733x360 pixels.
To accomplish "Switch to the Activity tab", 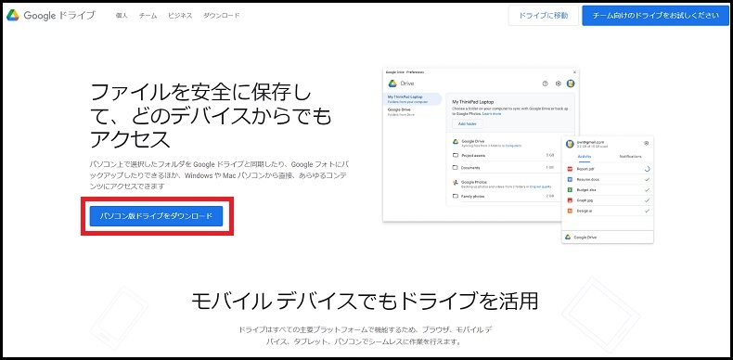I will pos(585,156).
